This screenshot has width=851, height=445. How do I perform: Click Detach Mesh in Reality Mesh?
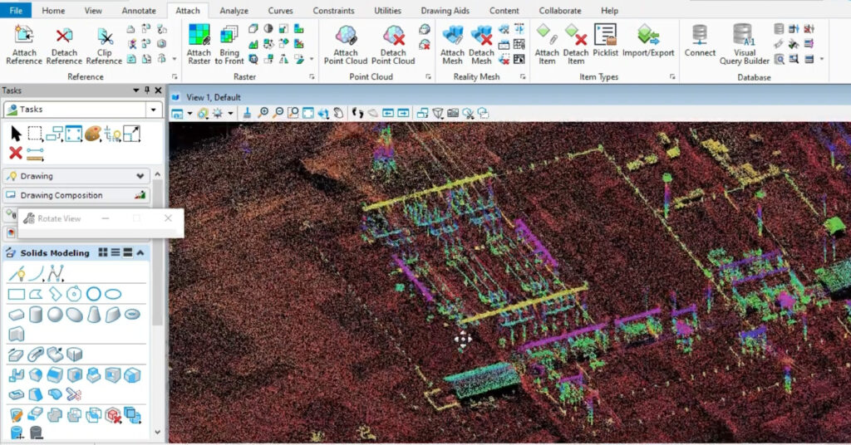point(481,46)
